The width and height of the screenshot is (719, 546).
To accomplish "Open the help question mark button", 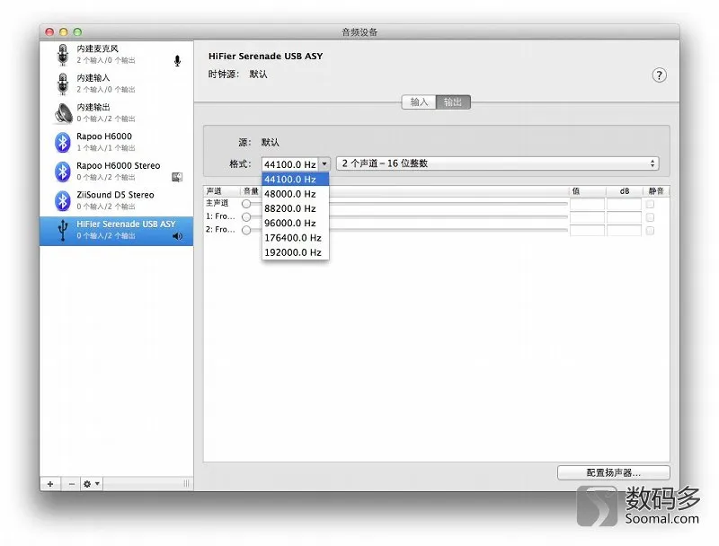I will pyautogui.click(x=659, y=75).
